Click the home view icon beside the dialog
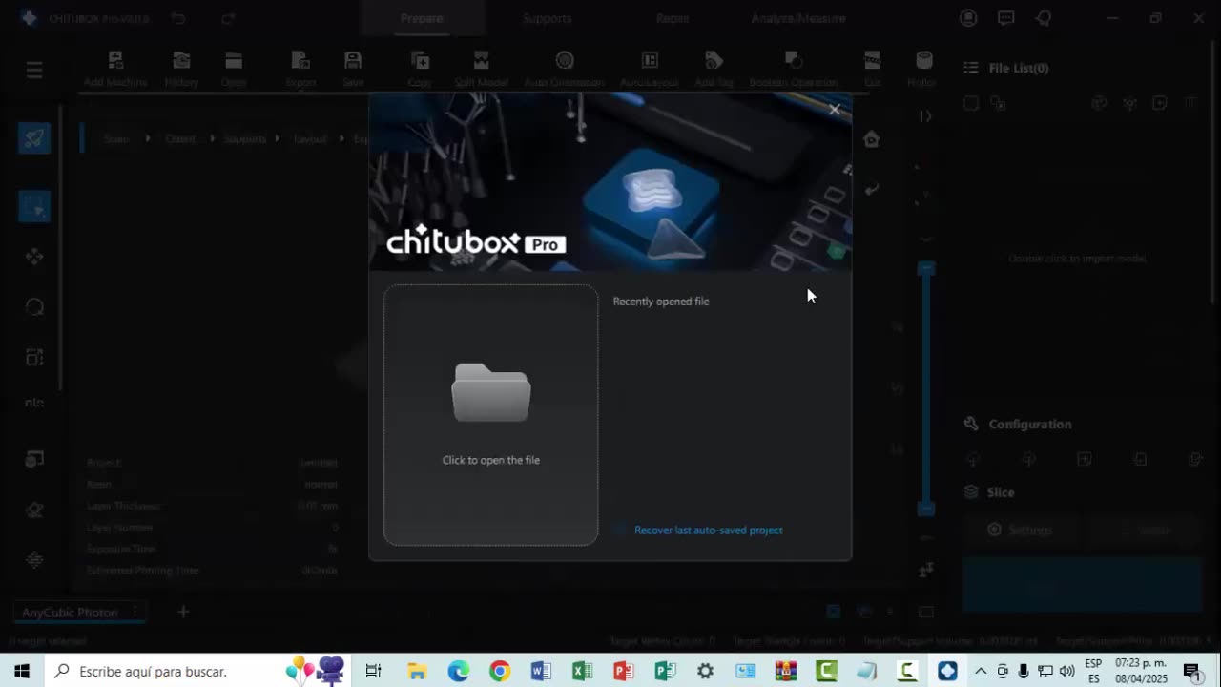 (871, 139)
